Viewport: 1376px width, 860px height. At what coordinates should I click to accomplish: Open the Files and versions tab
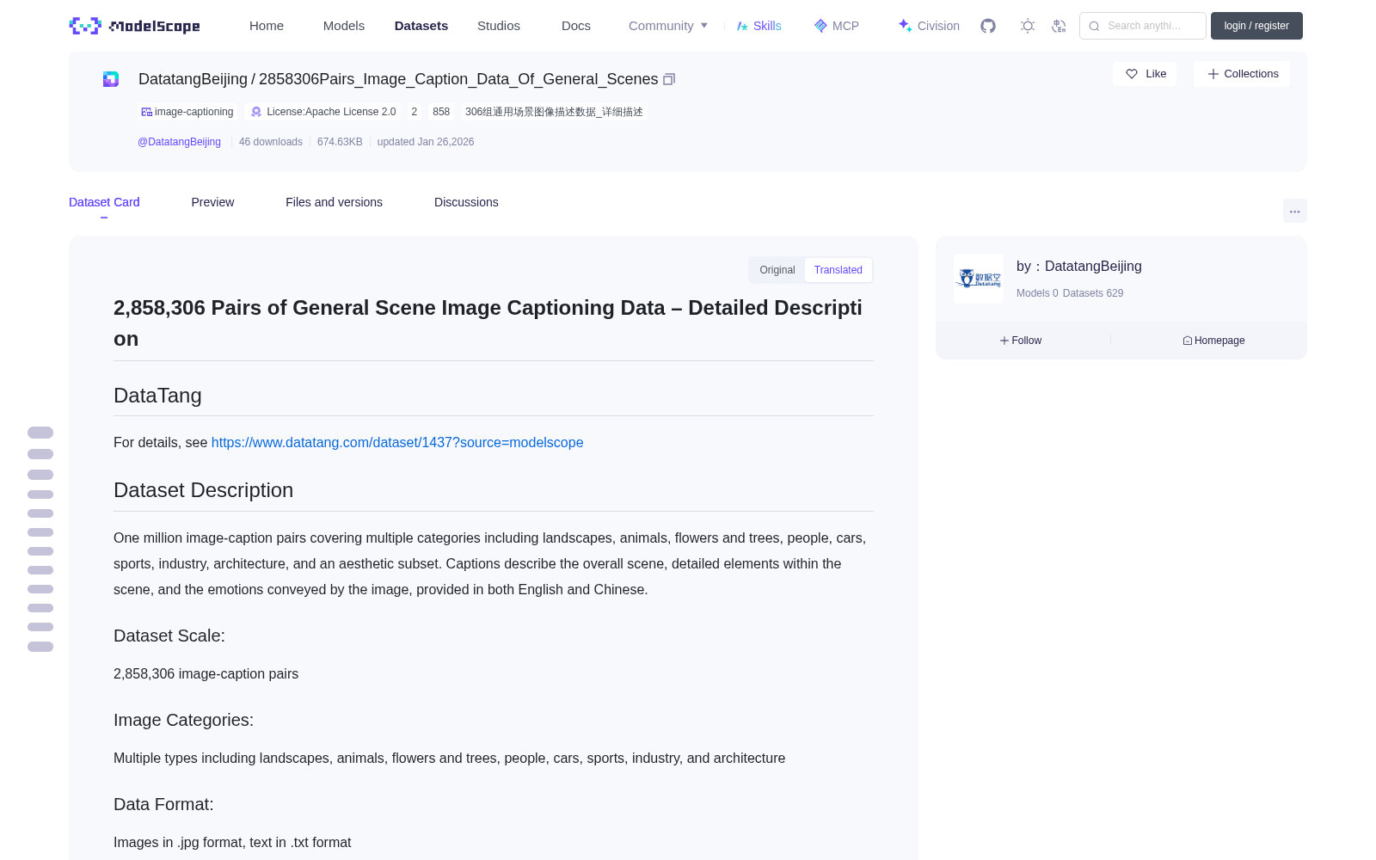pyautogui.click(x=334, y=202)
